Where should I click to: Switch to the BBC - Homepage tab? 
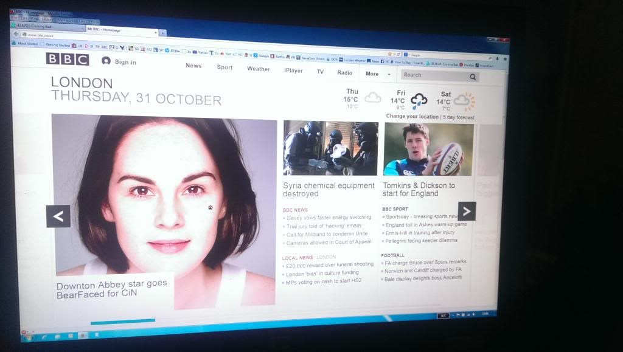pos(121,30)
